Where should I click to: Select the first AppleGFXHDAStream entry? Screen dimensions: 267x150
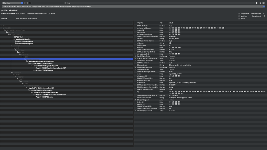(x=44, y=70)
